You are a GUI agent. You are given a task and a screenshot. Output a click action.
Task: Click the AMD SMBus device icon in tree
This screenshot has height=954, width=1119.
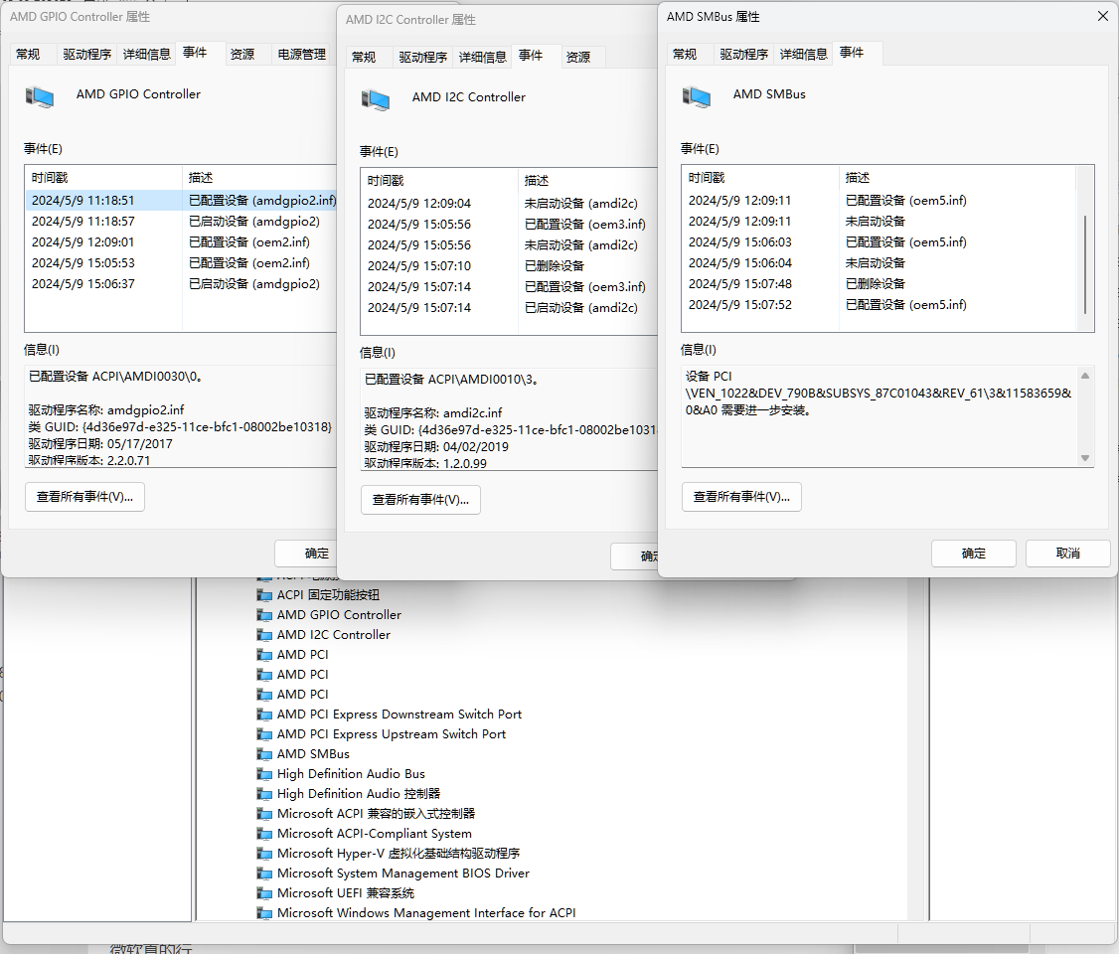coord(264,754)
